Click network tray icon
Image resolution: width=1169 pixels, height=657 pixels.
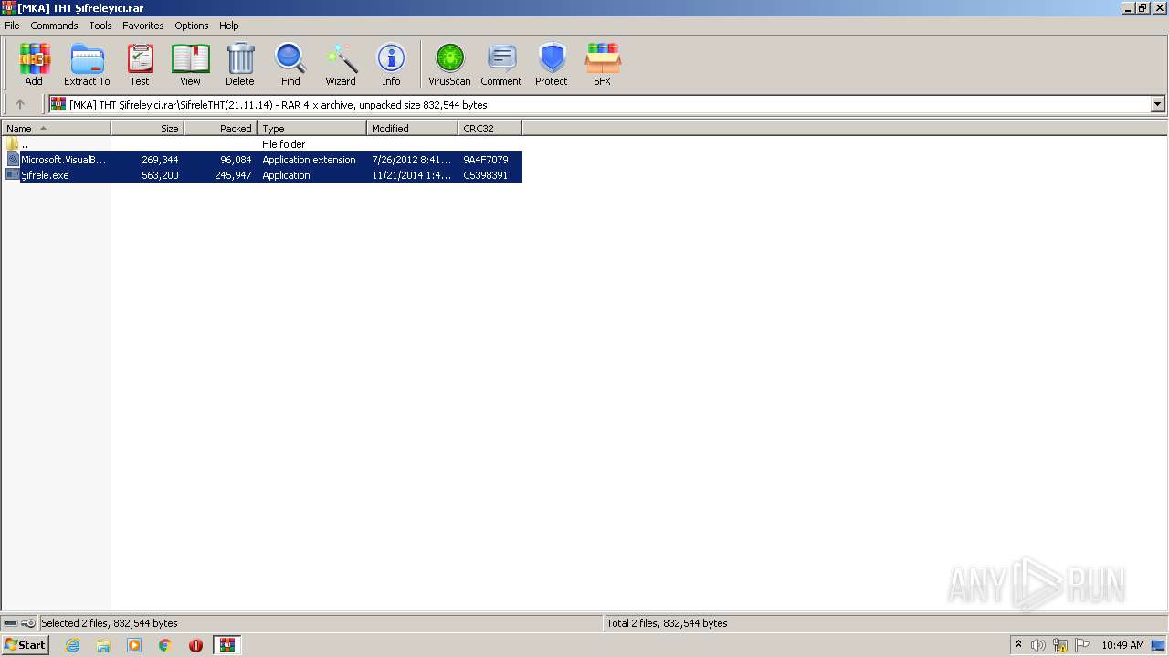(1060, 645)
